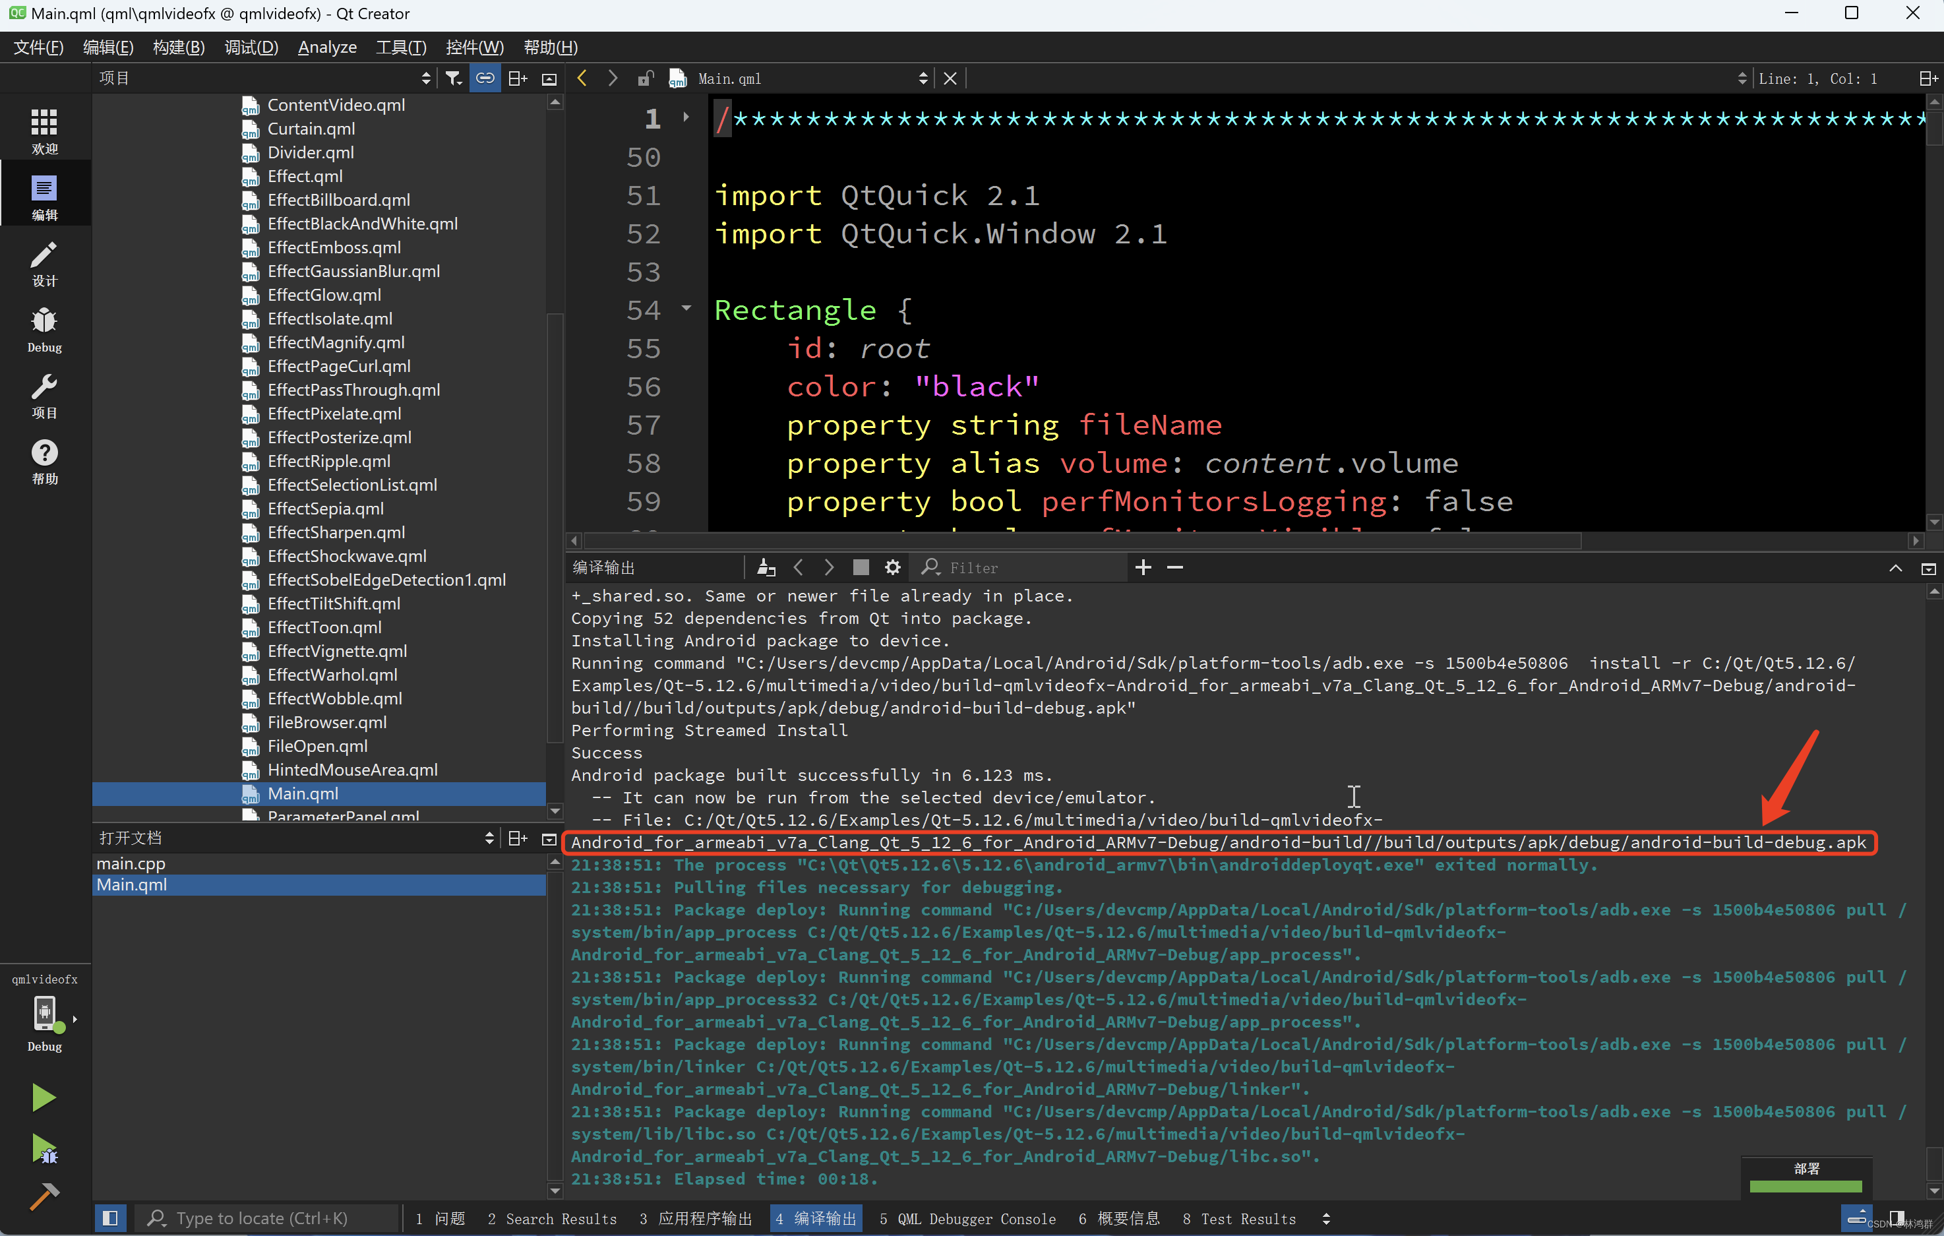Click the Line: 1, Col: 1 indicator
The height and width of the screenshot is (1236, 1944).
[x=1817, y=78]
